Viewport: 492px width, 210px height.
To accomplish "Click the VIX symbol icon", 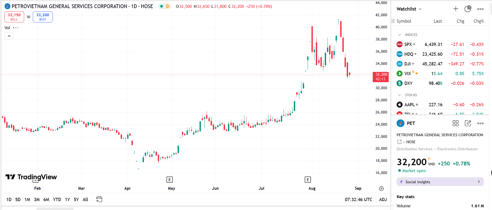I will [400, 74].
